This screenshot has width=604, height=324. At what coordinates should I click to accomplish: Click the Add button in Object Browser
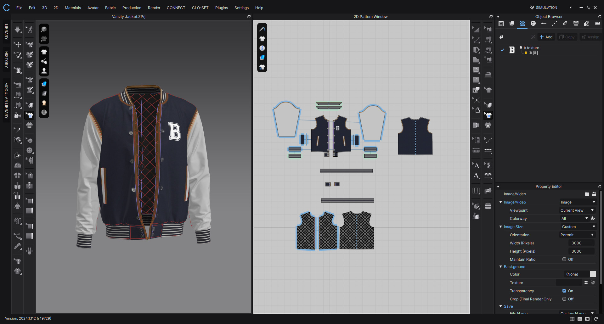(546, 37)
